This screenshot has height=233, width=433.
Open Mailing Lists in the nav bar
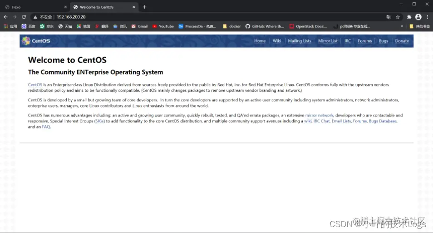(x=300, y=41)
